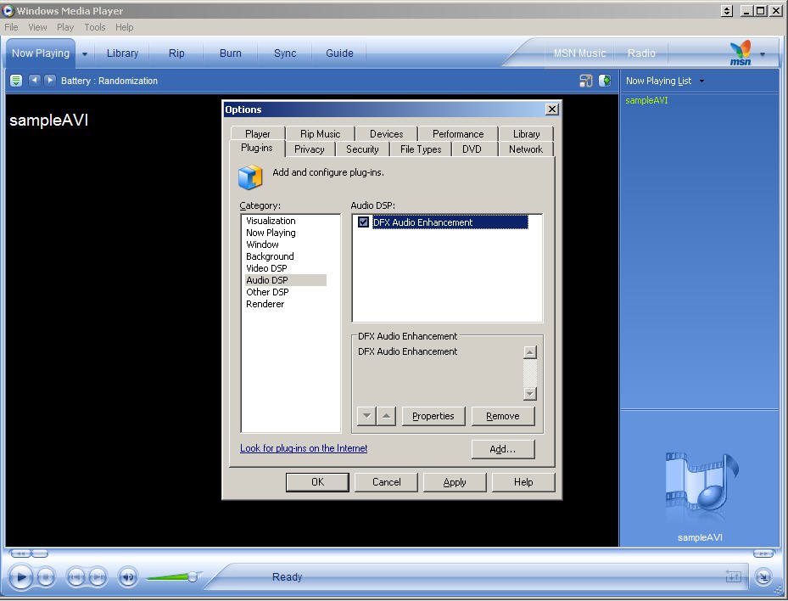The width and height of the screenshot is (788, 601).
Task: Open the Tools menu
Action: (x=94, y=27)
